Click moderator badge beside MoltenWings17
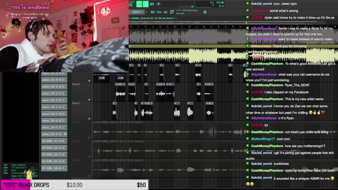The width and height of the screenshot is (338, 190). click(x=248, y=139)
